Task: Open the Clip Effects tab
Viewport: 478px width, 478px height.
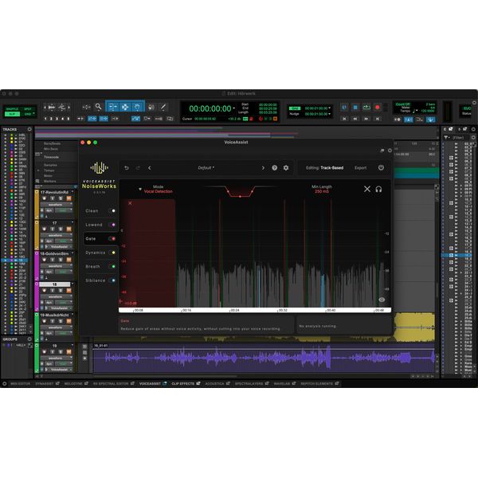Action: (x=186, y=383)
